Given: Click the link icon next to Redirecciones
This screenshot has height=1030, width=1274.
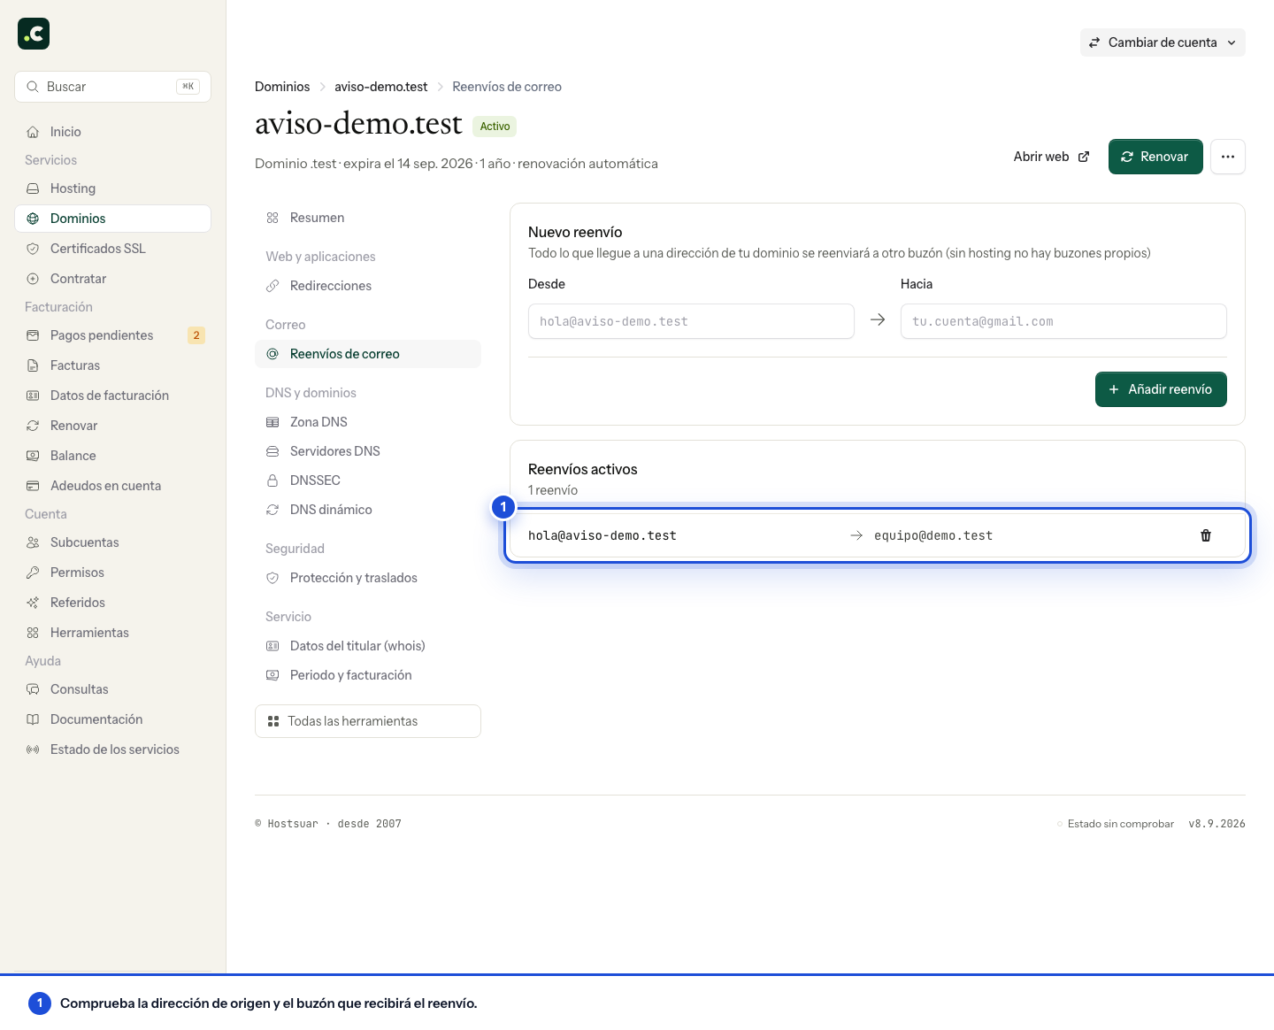Looking at the screenshot, I should click(272, 286).
